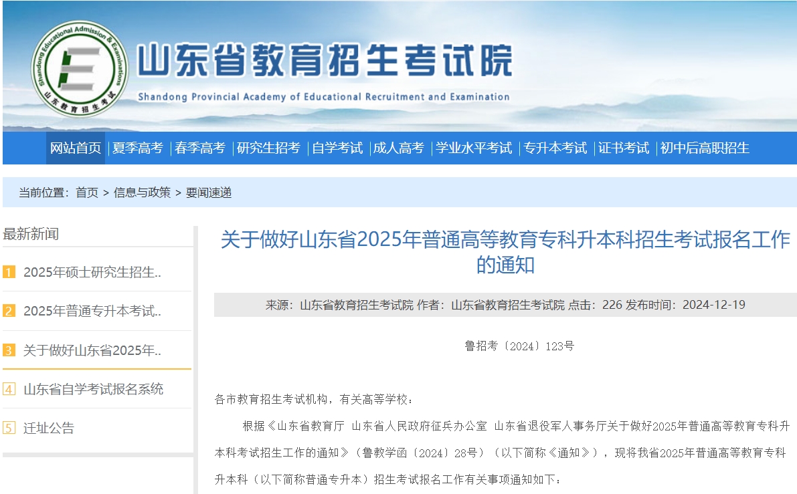Viewport: 797px width, 494px height.
Task: Select 春季高考 navigation item
Action: [200, 148]
